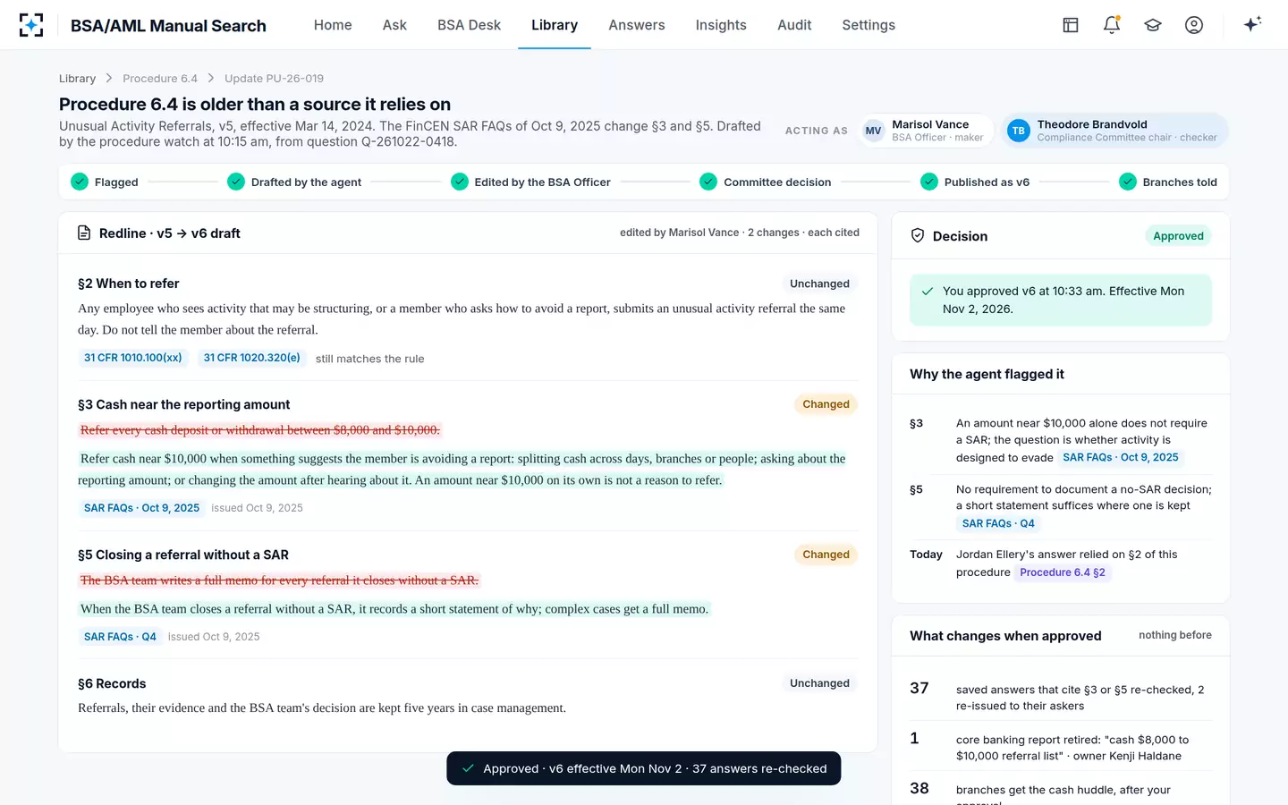Open the layout panel icon in header
Image resolution: width=1288 pixels, height=805 pixels.
click(x=1070, y=25)
